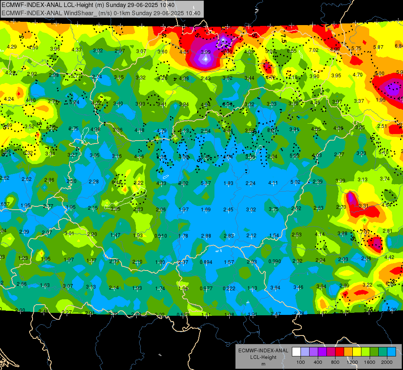Image resolution: width=403 pixels, height=370 pixels.
Task: Click the wind shear value '3.74'
Action: pos(385,179)
